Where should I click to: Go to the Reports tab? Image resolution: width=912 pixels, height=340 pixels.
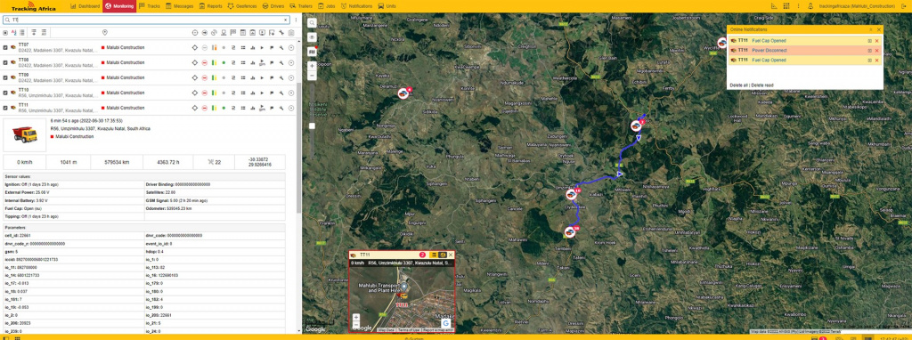[210, 6]
